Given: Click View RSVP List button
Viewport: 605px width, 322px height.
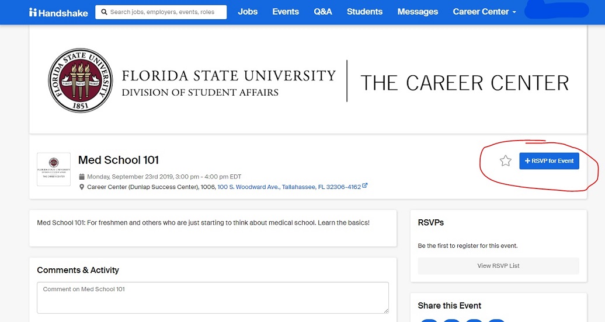Looking at the screenshot, I should click(499, 265).
